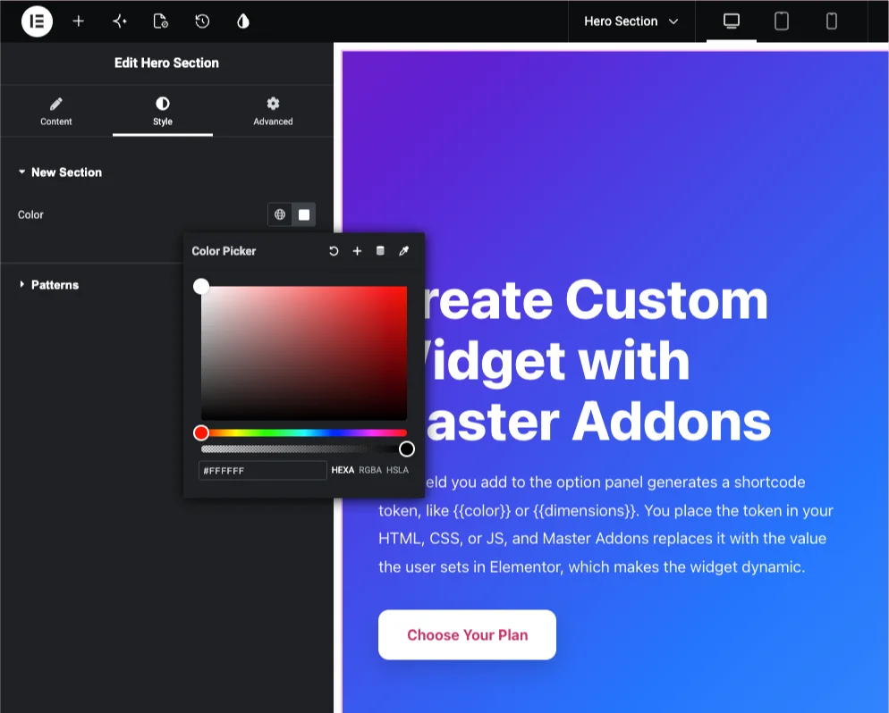
Task: Switch to tablet preview mode
Action: [782, 21]
